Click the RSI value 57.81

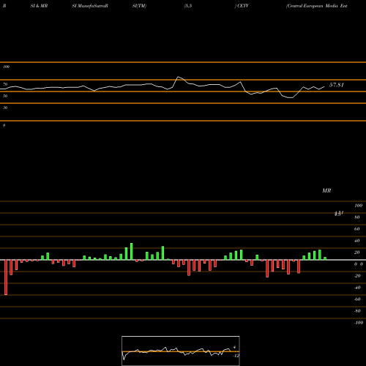click(337, 85)
